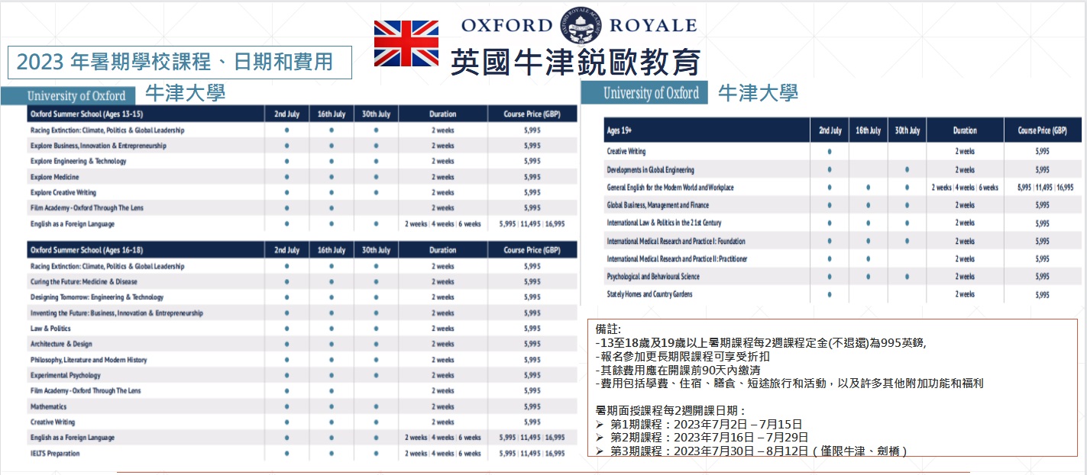Click Course Price (GBP) header in Ages 16-18 table
Screen dimensions: 1087x475
(532, 250)
